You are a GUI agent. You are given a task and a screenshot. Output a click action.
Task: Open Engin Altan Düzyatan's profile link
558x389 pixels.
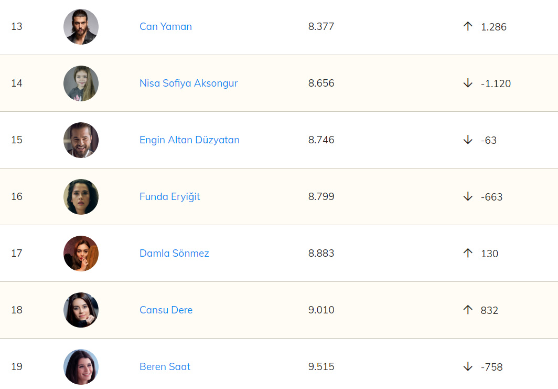tap(189, 140)
